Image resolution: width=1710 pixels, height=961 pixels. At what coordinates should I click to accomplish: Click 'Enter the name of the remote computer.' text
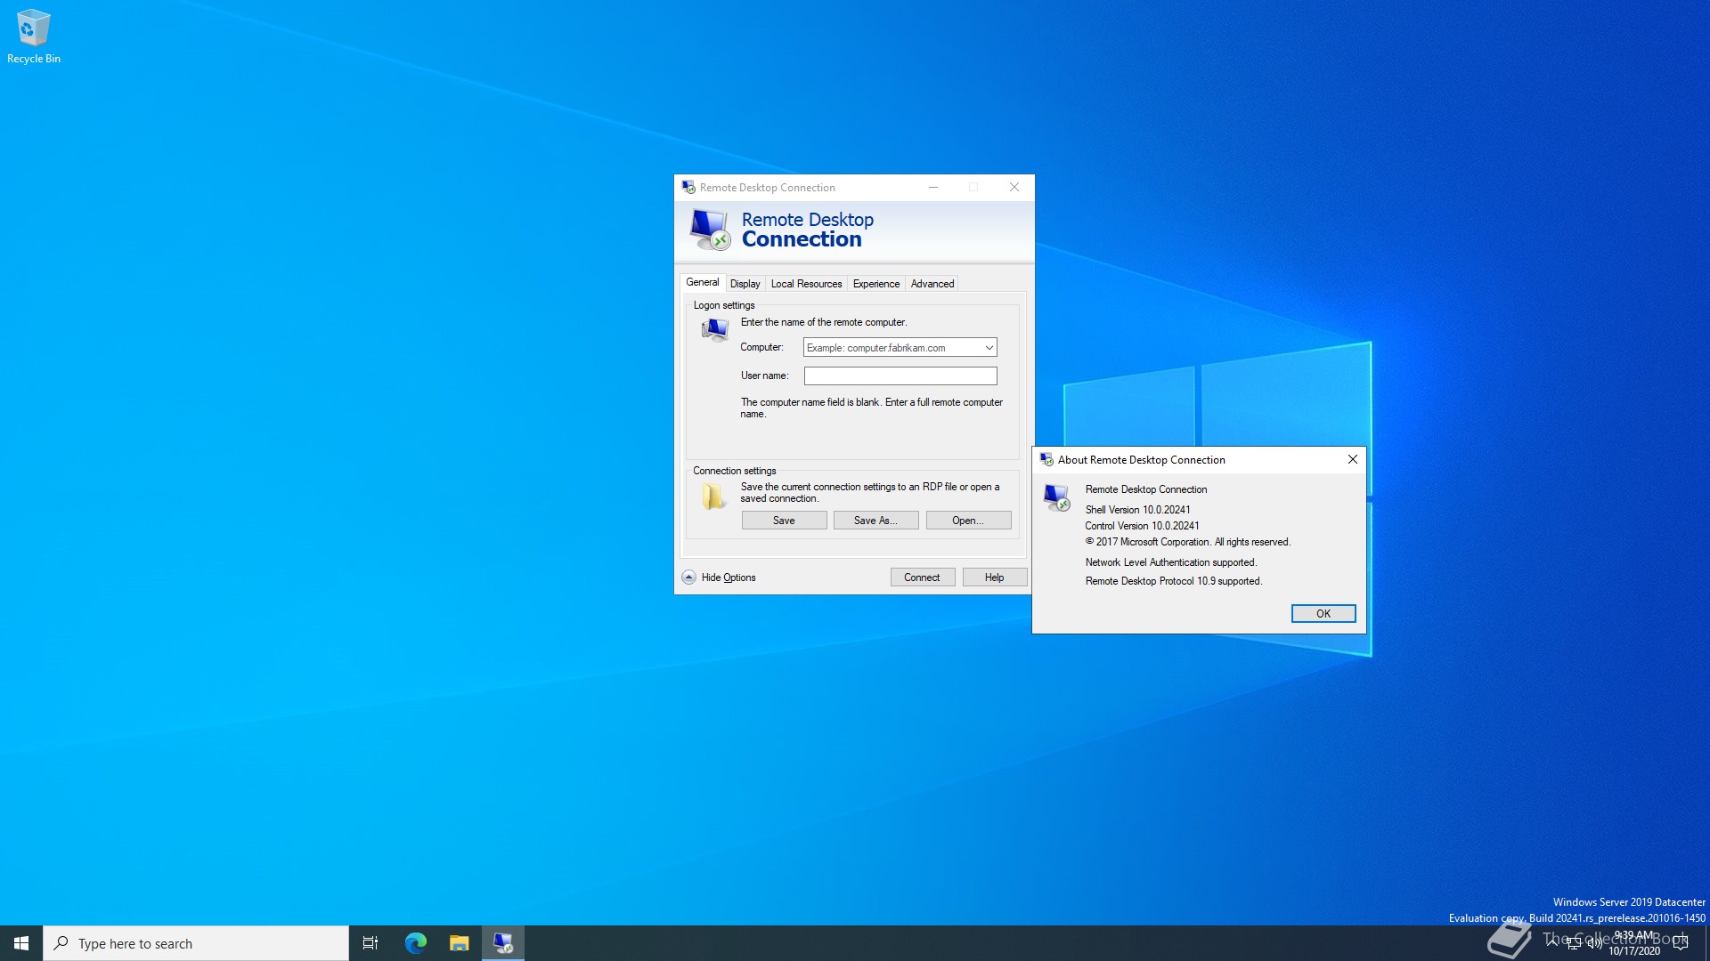823,322
